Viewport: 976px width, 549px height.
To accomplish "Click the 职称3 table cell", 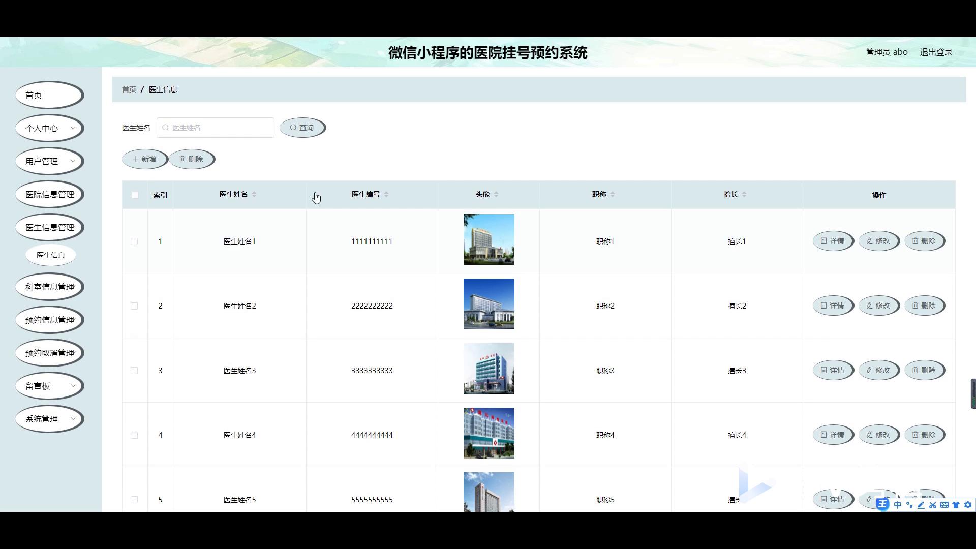I will point(605,371).
